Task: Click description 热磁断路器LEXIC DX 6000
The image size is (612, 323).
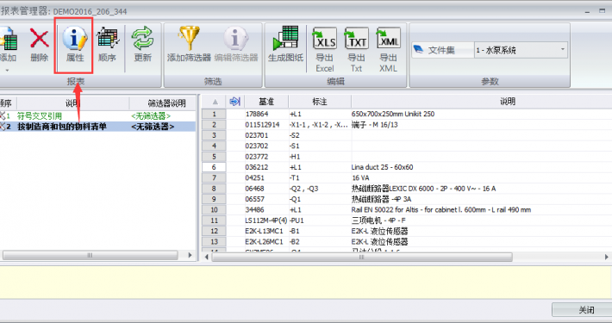Action: pyautogui.click(x=423, y=189)
